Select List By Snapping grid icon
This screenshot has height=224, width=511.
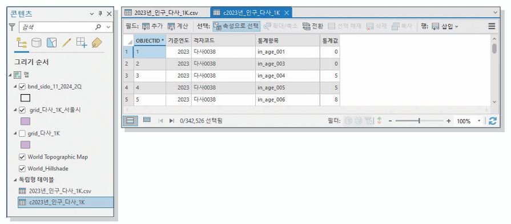[x=82, y=43]
